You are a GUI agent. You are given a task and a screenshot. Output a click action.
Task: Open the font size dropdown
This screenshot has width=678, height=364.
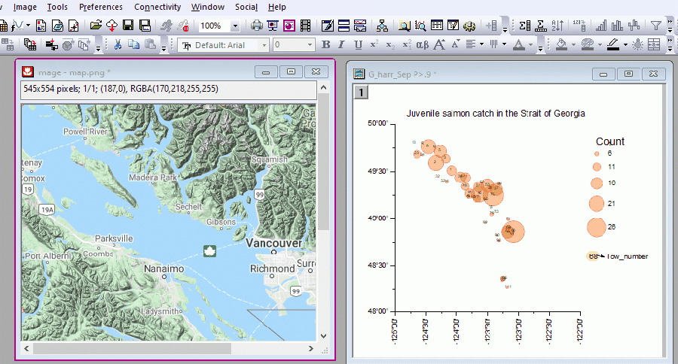[x=308, y=45]
